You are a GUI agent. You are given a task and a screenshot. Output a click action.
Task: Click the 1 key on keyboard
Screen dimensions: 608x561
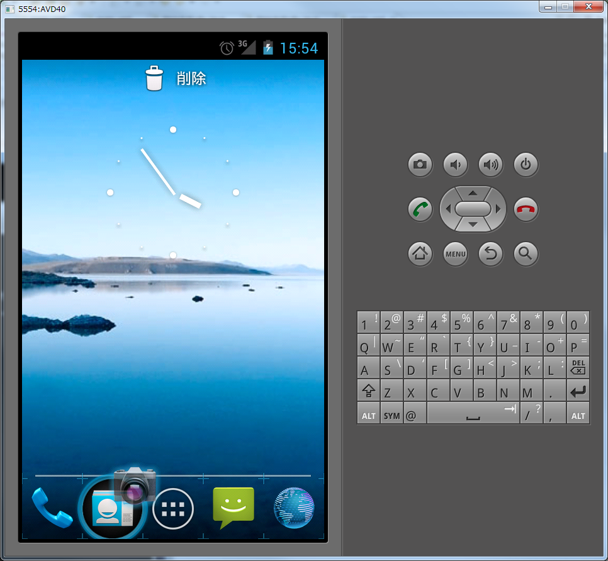point(368,323)
